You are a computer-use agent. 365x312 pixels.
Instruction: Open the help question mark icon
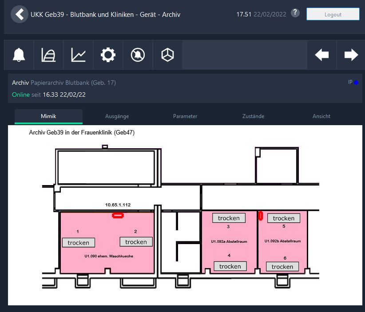tap(295, 13)
